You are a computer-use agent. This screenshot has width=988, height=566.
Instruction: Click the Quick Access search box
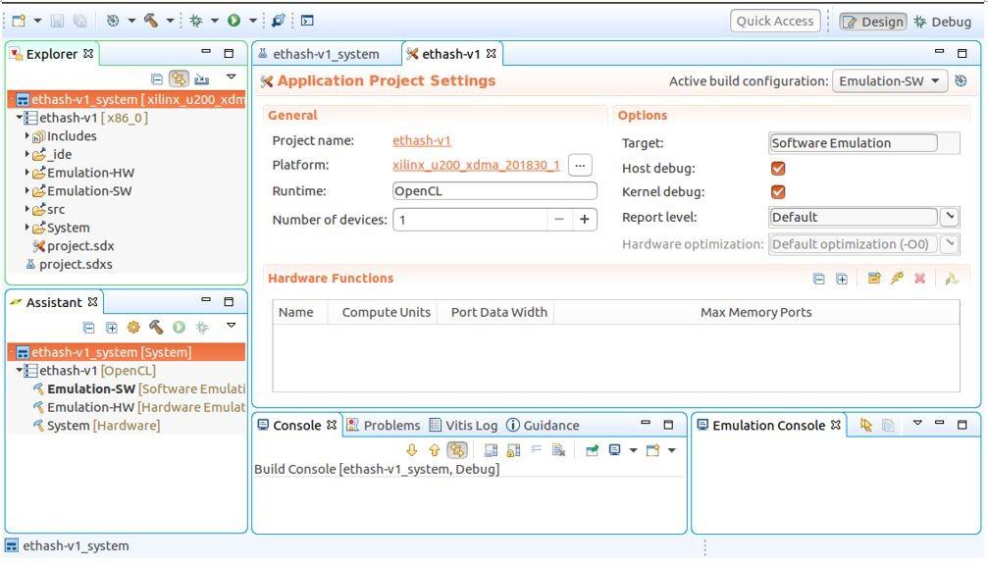tap(775, 21)
